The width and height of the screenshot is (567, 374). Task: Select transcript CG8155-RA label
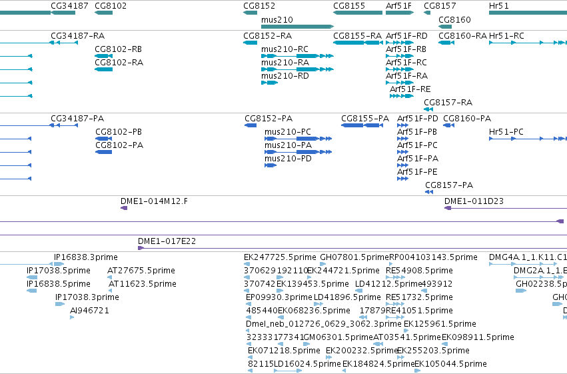357,36
